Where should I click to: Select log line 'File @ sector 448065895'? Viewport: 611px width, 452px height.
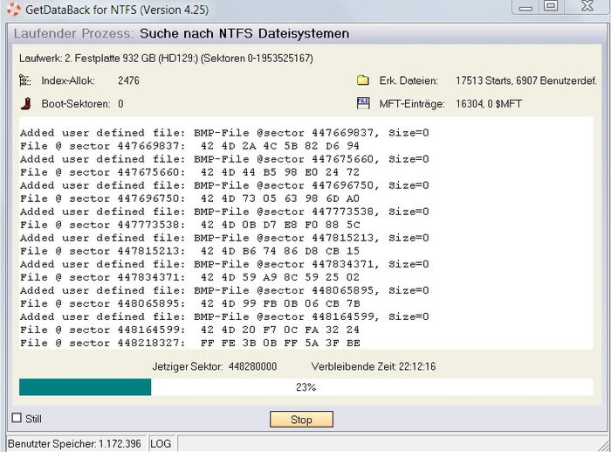pyautogui.click(x=189, y=303)
